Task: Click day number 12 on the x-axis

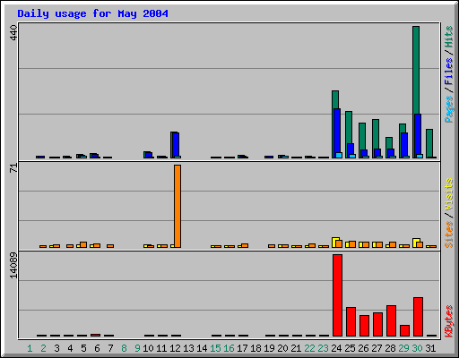Action: 175,348
